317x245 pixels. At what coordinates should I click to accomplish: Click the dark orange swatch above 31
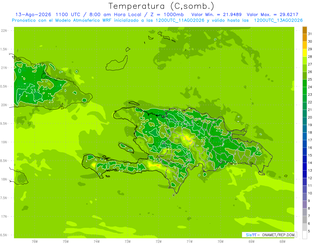click(305, 30)
